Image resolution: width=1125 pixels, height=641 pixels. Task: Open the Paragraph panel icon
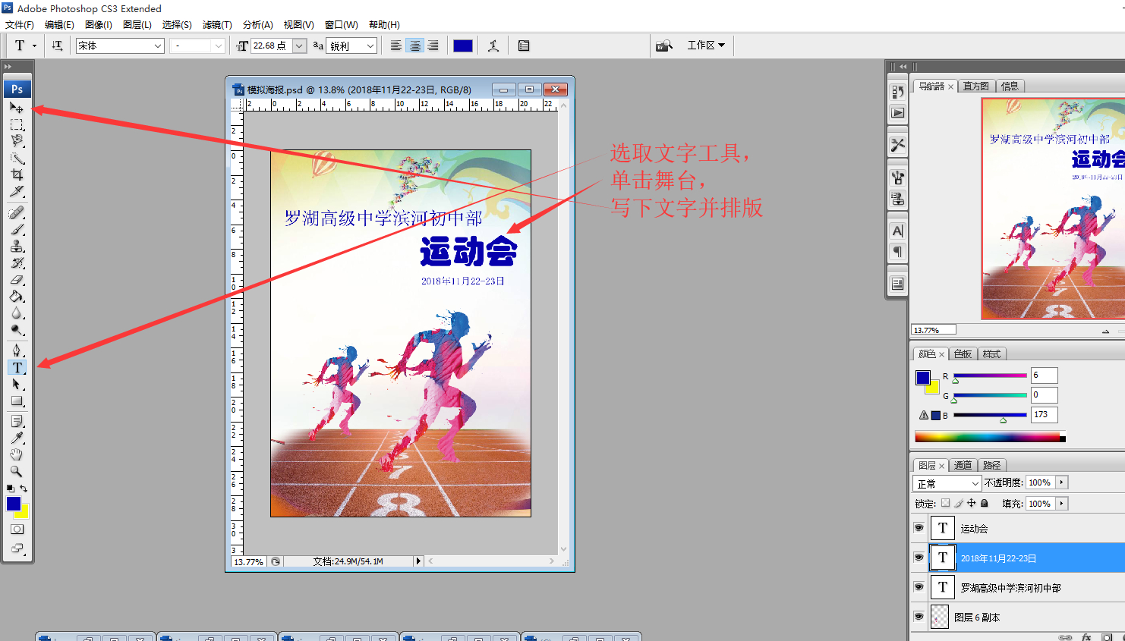click(x=897, y=252)
